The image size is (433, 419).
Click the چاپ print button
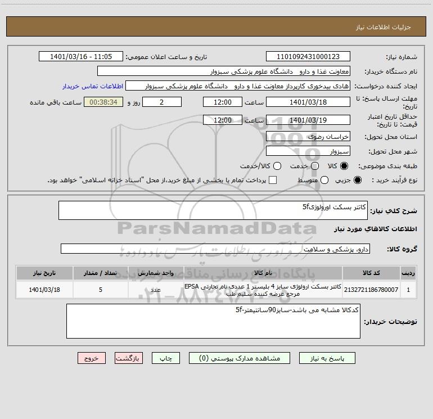(166, 358)
